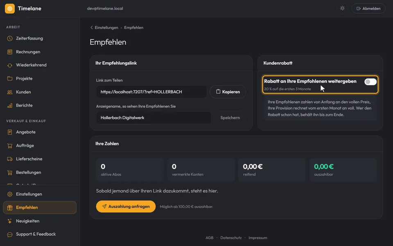
Task: Open the AGB footer link
Action: [x=210, y=238]
